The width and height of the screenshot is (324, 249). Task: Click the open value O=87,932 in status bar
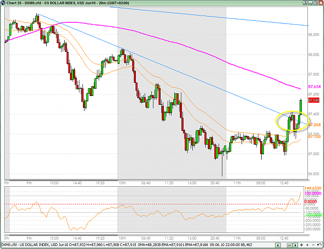click(77, 245)
